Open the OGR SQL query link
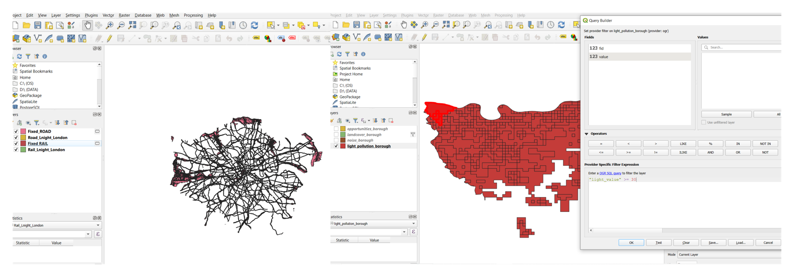 (x=610, y=173)
